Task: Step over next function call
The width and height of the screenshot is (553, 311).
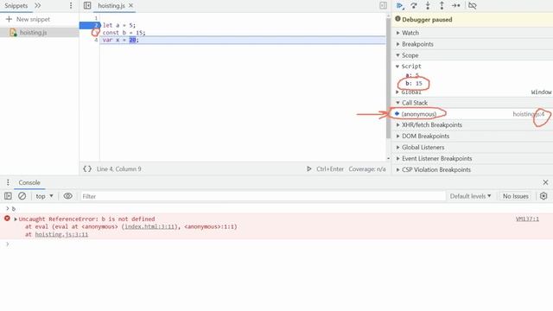Action: (x=414, y=6)
